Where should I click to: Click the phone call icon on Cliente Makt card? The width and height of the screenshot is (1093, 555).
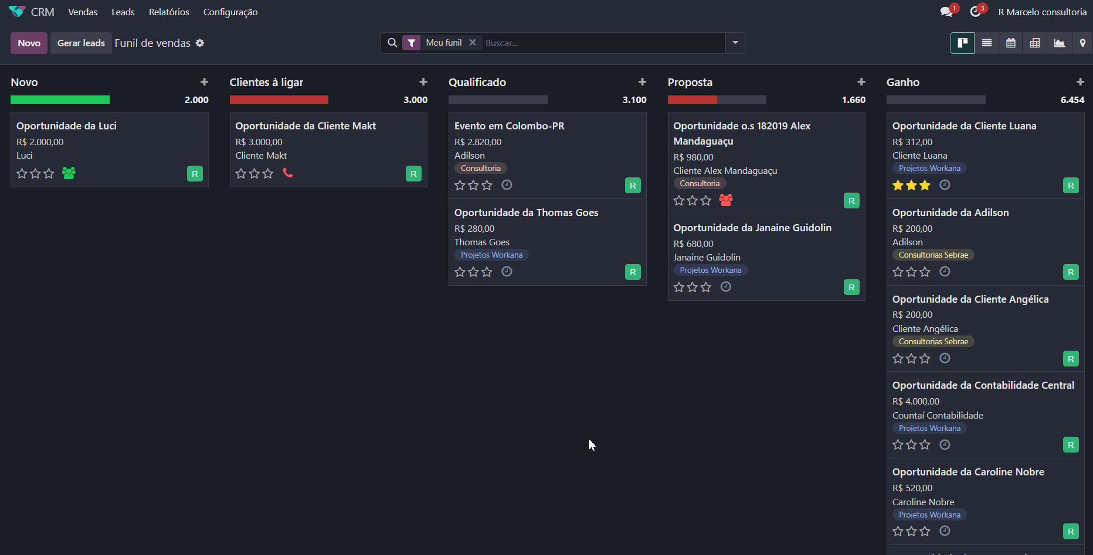pos(288,173)
